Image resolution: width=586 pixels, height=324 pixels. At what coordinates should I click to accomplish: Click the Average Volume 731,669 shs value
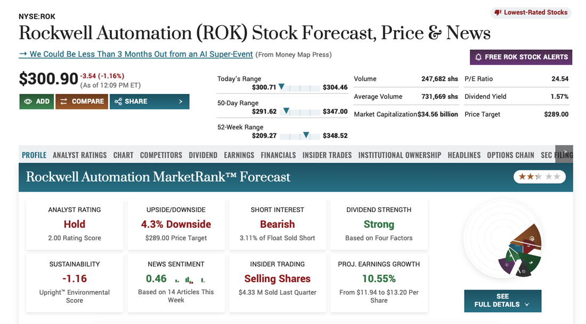439,97
